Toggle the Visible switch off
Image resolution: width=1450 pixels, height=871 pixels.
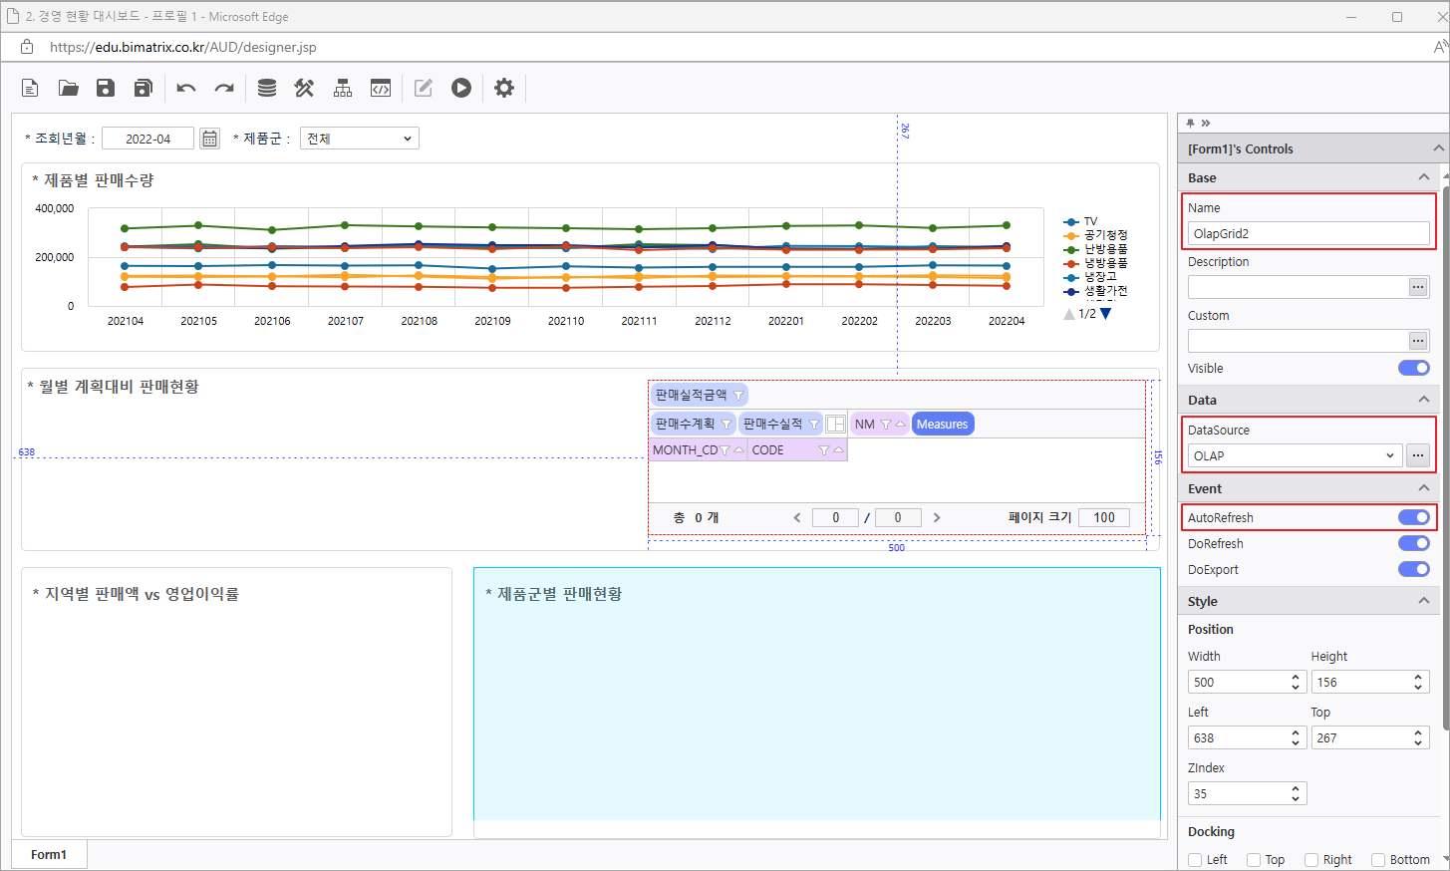[x=1413, y=368]
